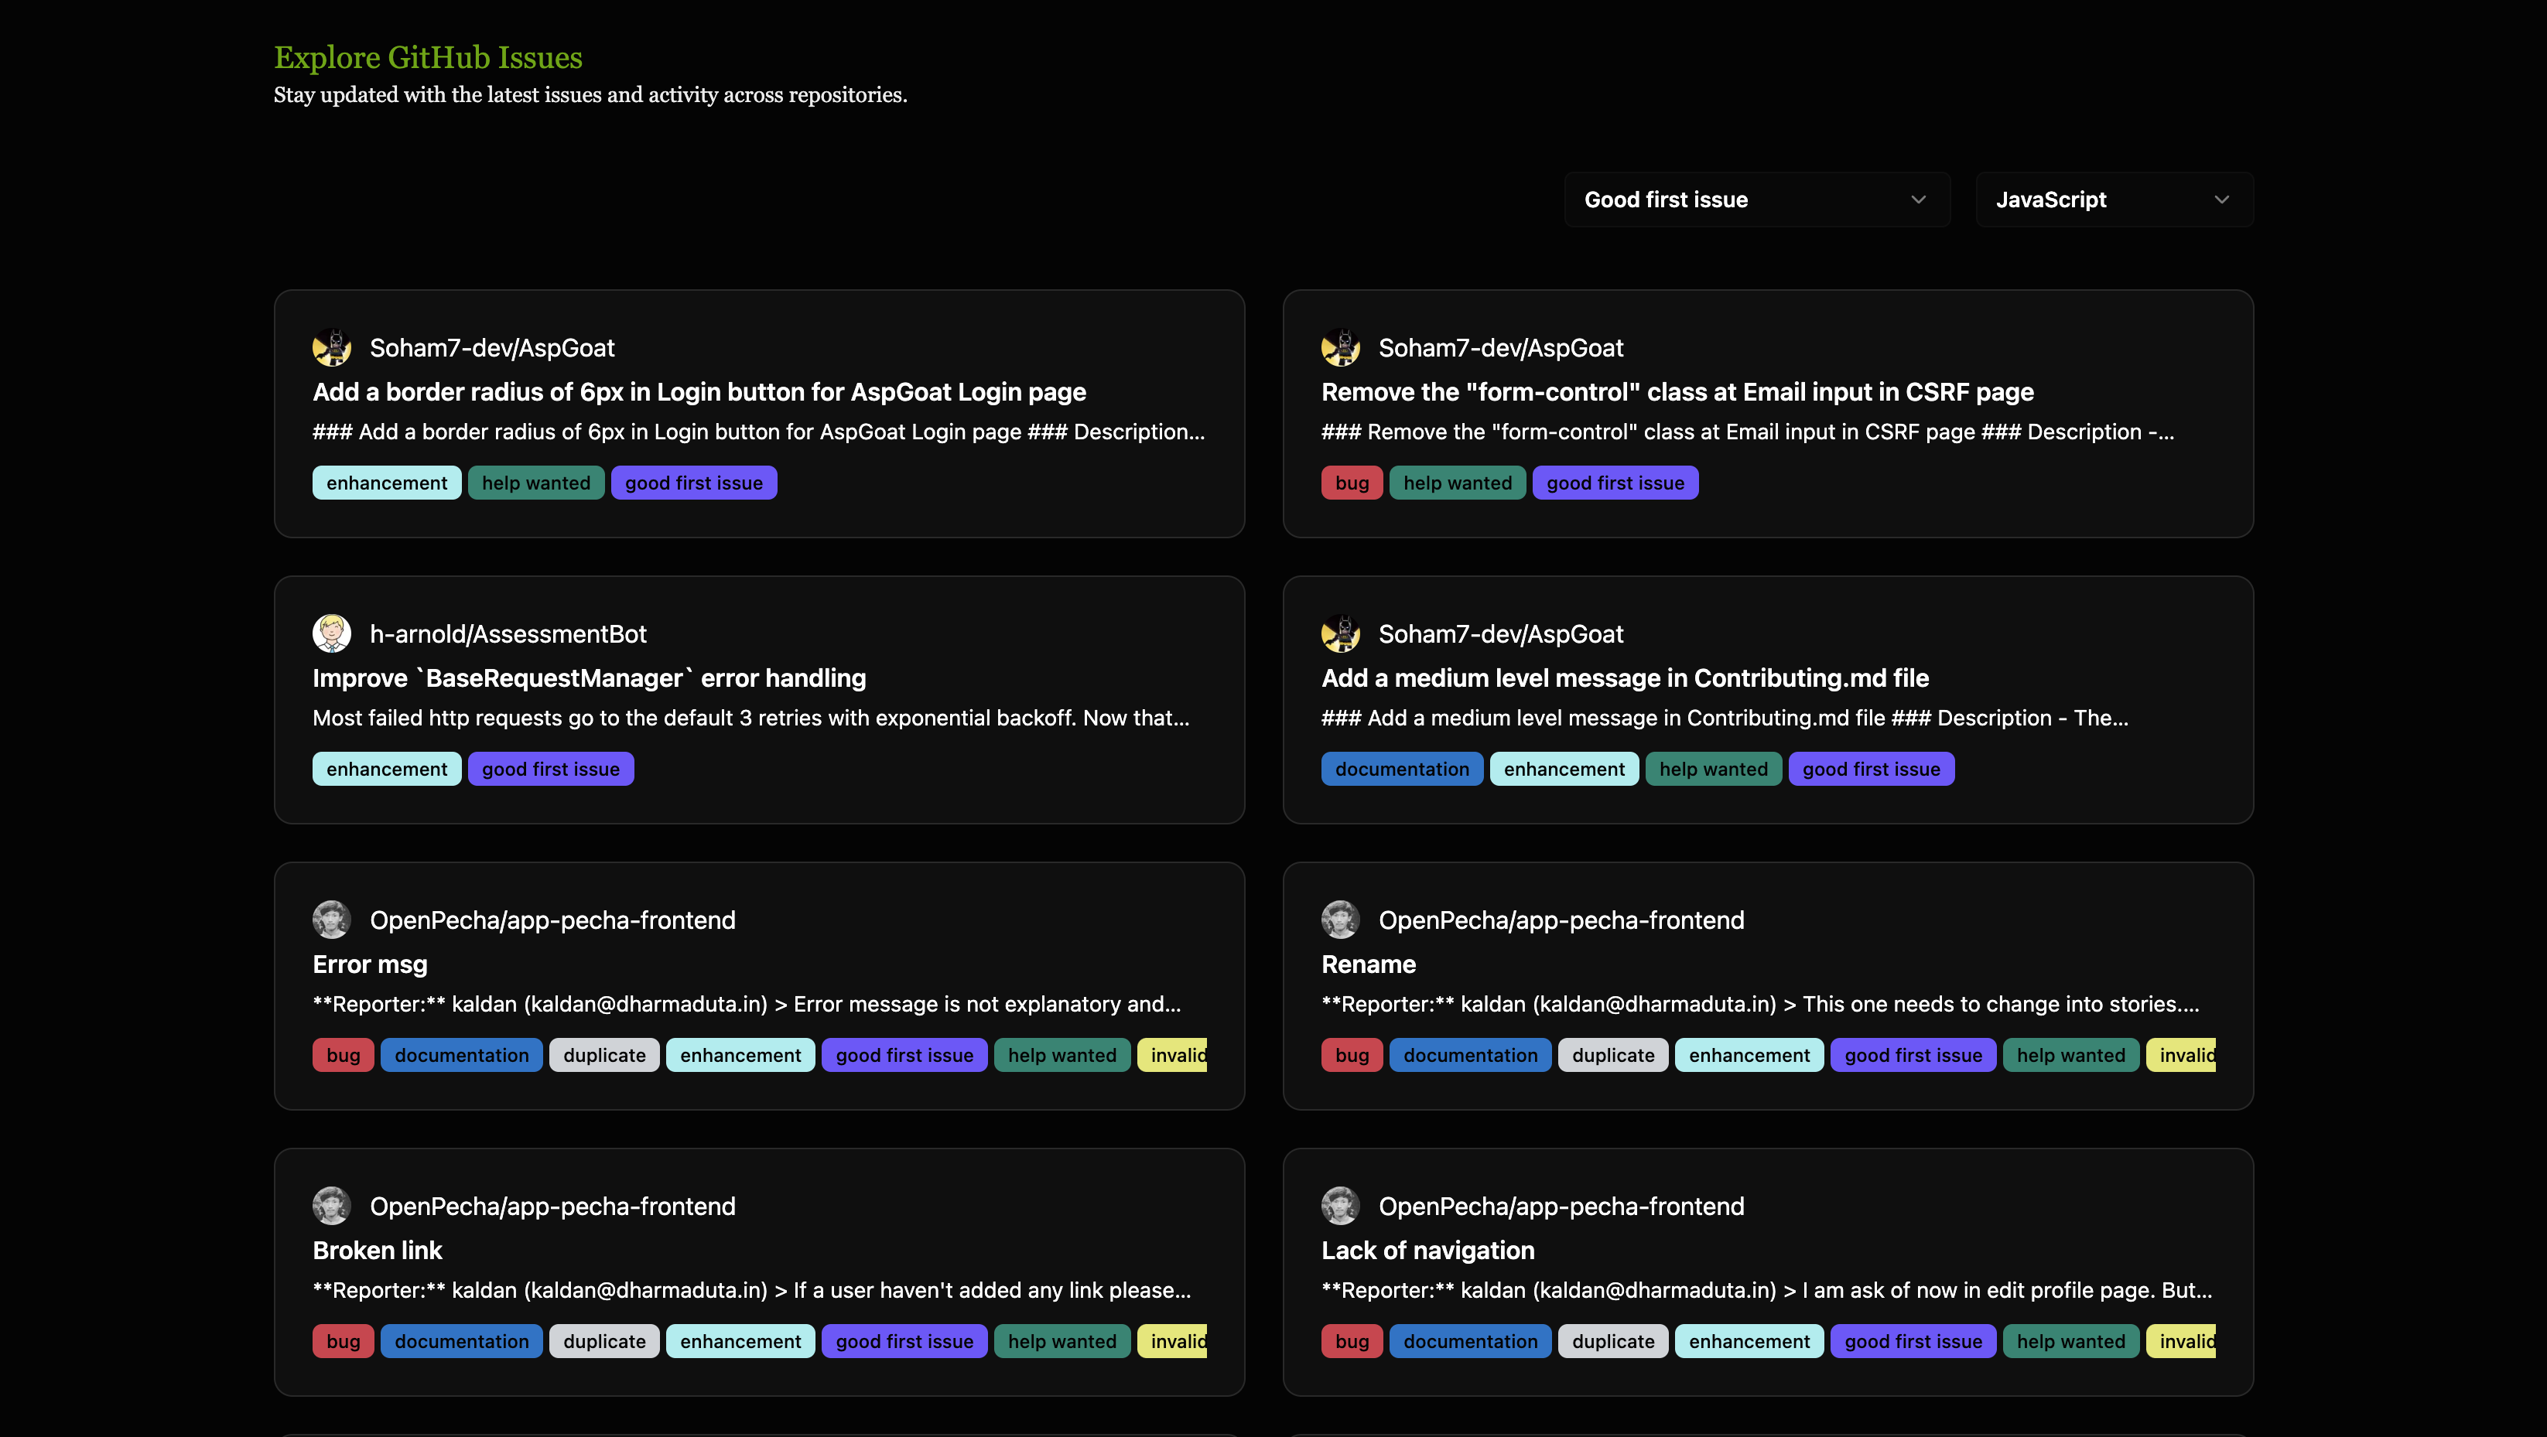Screen dimensions: 2547x1437
Task: Click avatar on Remove form-control class card
Action: click(1341, 348)
